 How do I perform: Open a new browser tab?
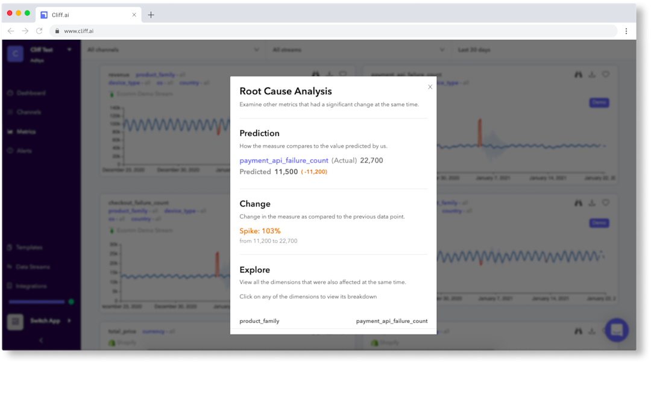[151, 15]
